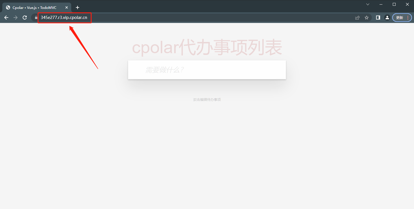The width and height of the screenshot is (414, 209).
Task: Click the address bar URL field
Action: (195, 18)
